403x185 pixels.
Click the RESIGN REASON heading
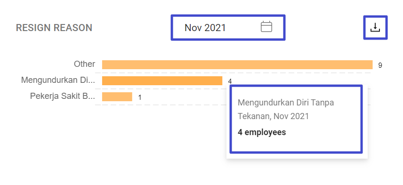point(54,28)
